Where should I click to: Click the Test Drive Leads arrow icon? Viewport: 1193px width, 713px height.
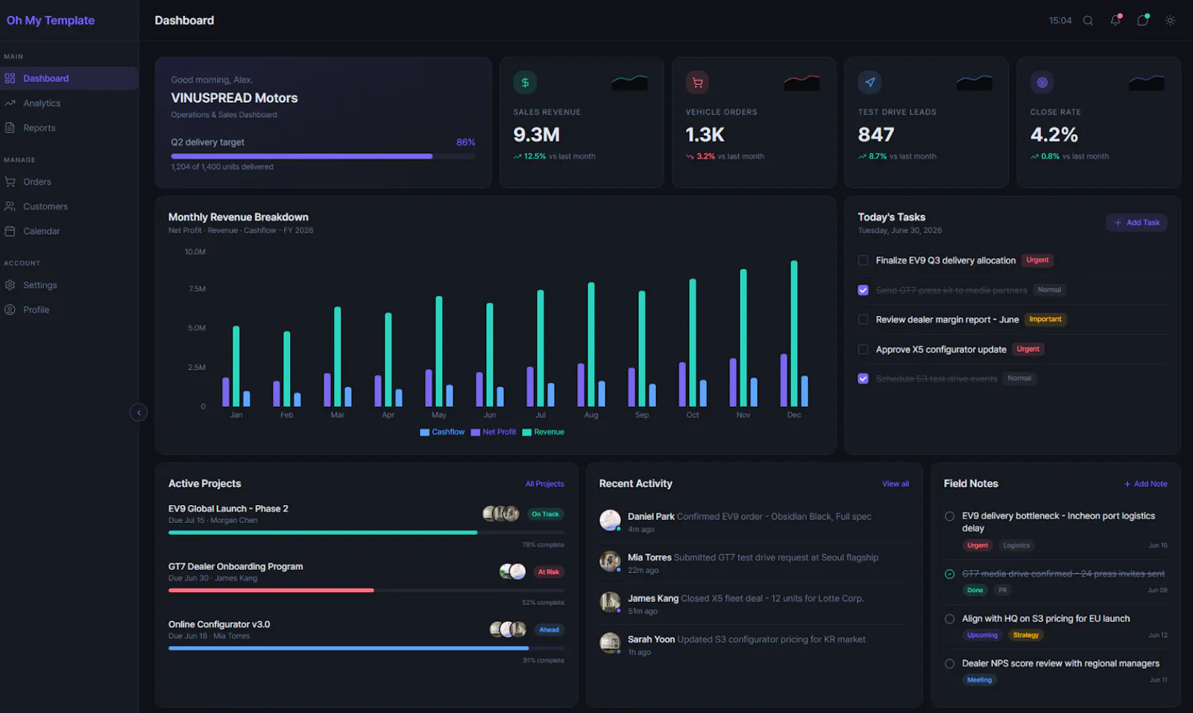click(869, 83)
